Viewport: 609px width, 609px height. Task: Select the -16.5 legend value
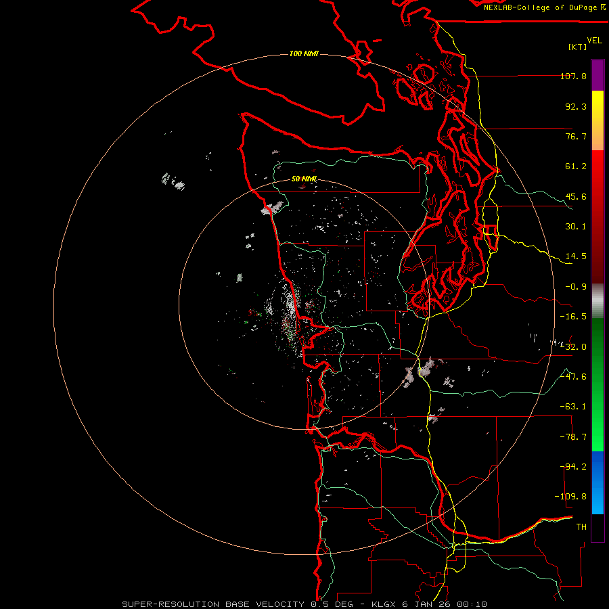(573, 317)
